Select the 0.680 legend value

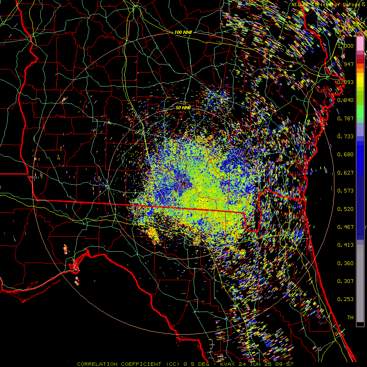coord(345,155)
